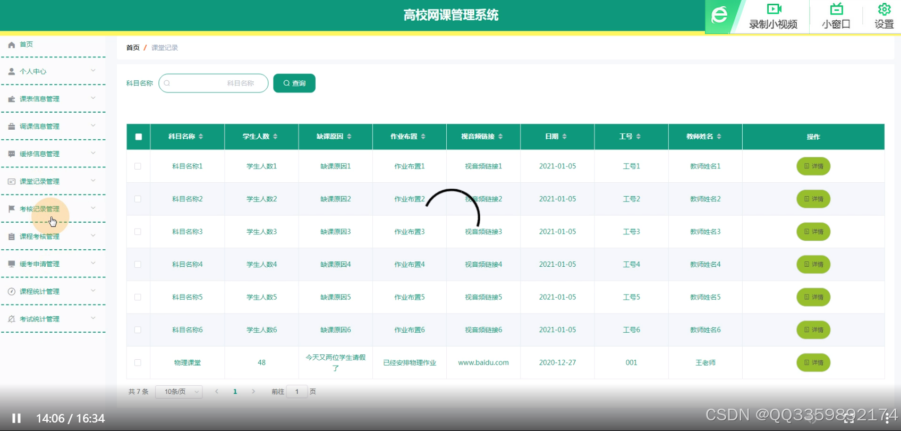Click the 课堂记录管理 sidebar icon

[12, 182]
